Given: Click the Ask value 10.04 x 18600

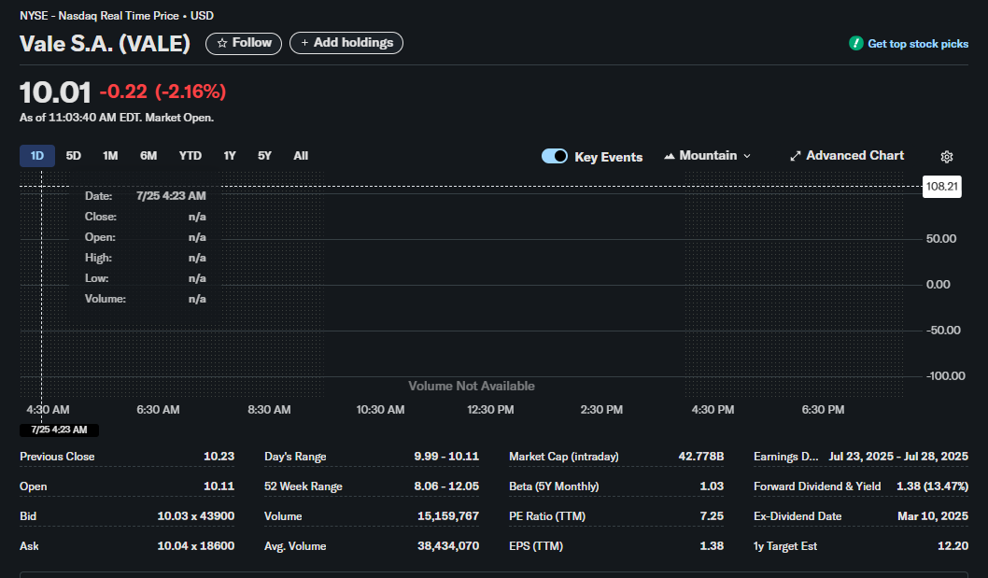Looking at the screenshot, I should [195, 546].
